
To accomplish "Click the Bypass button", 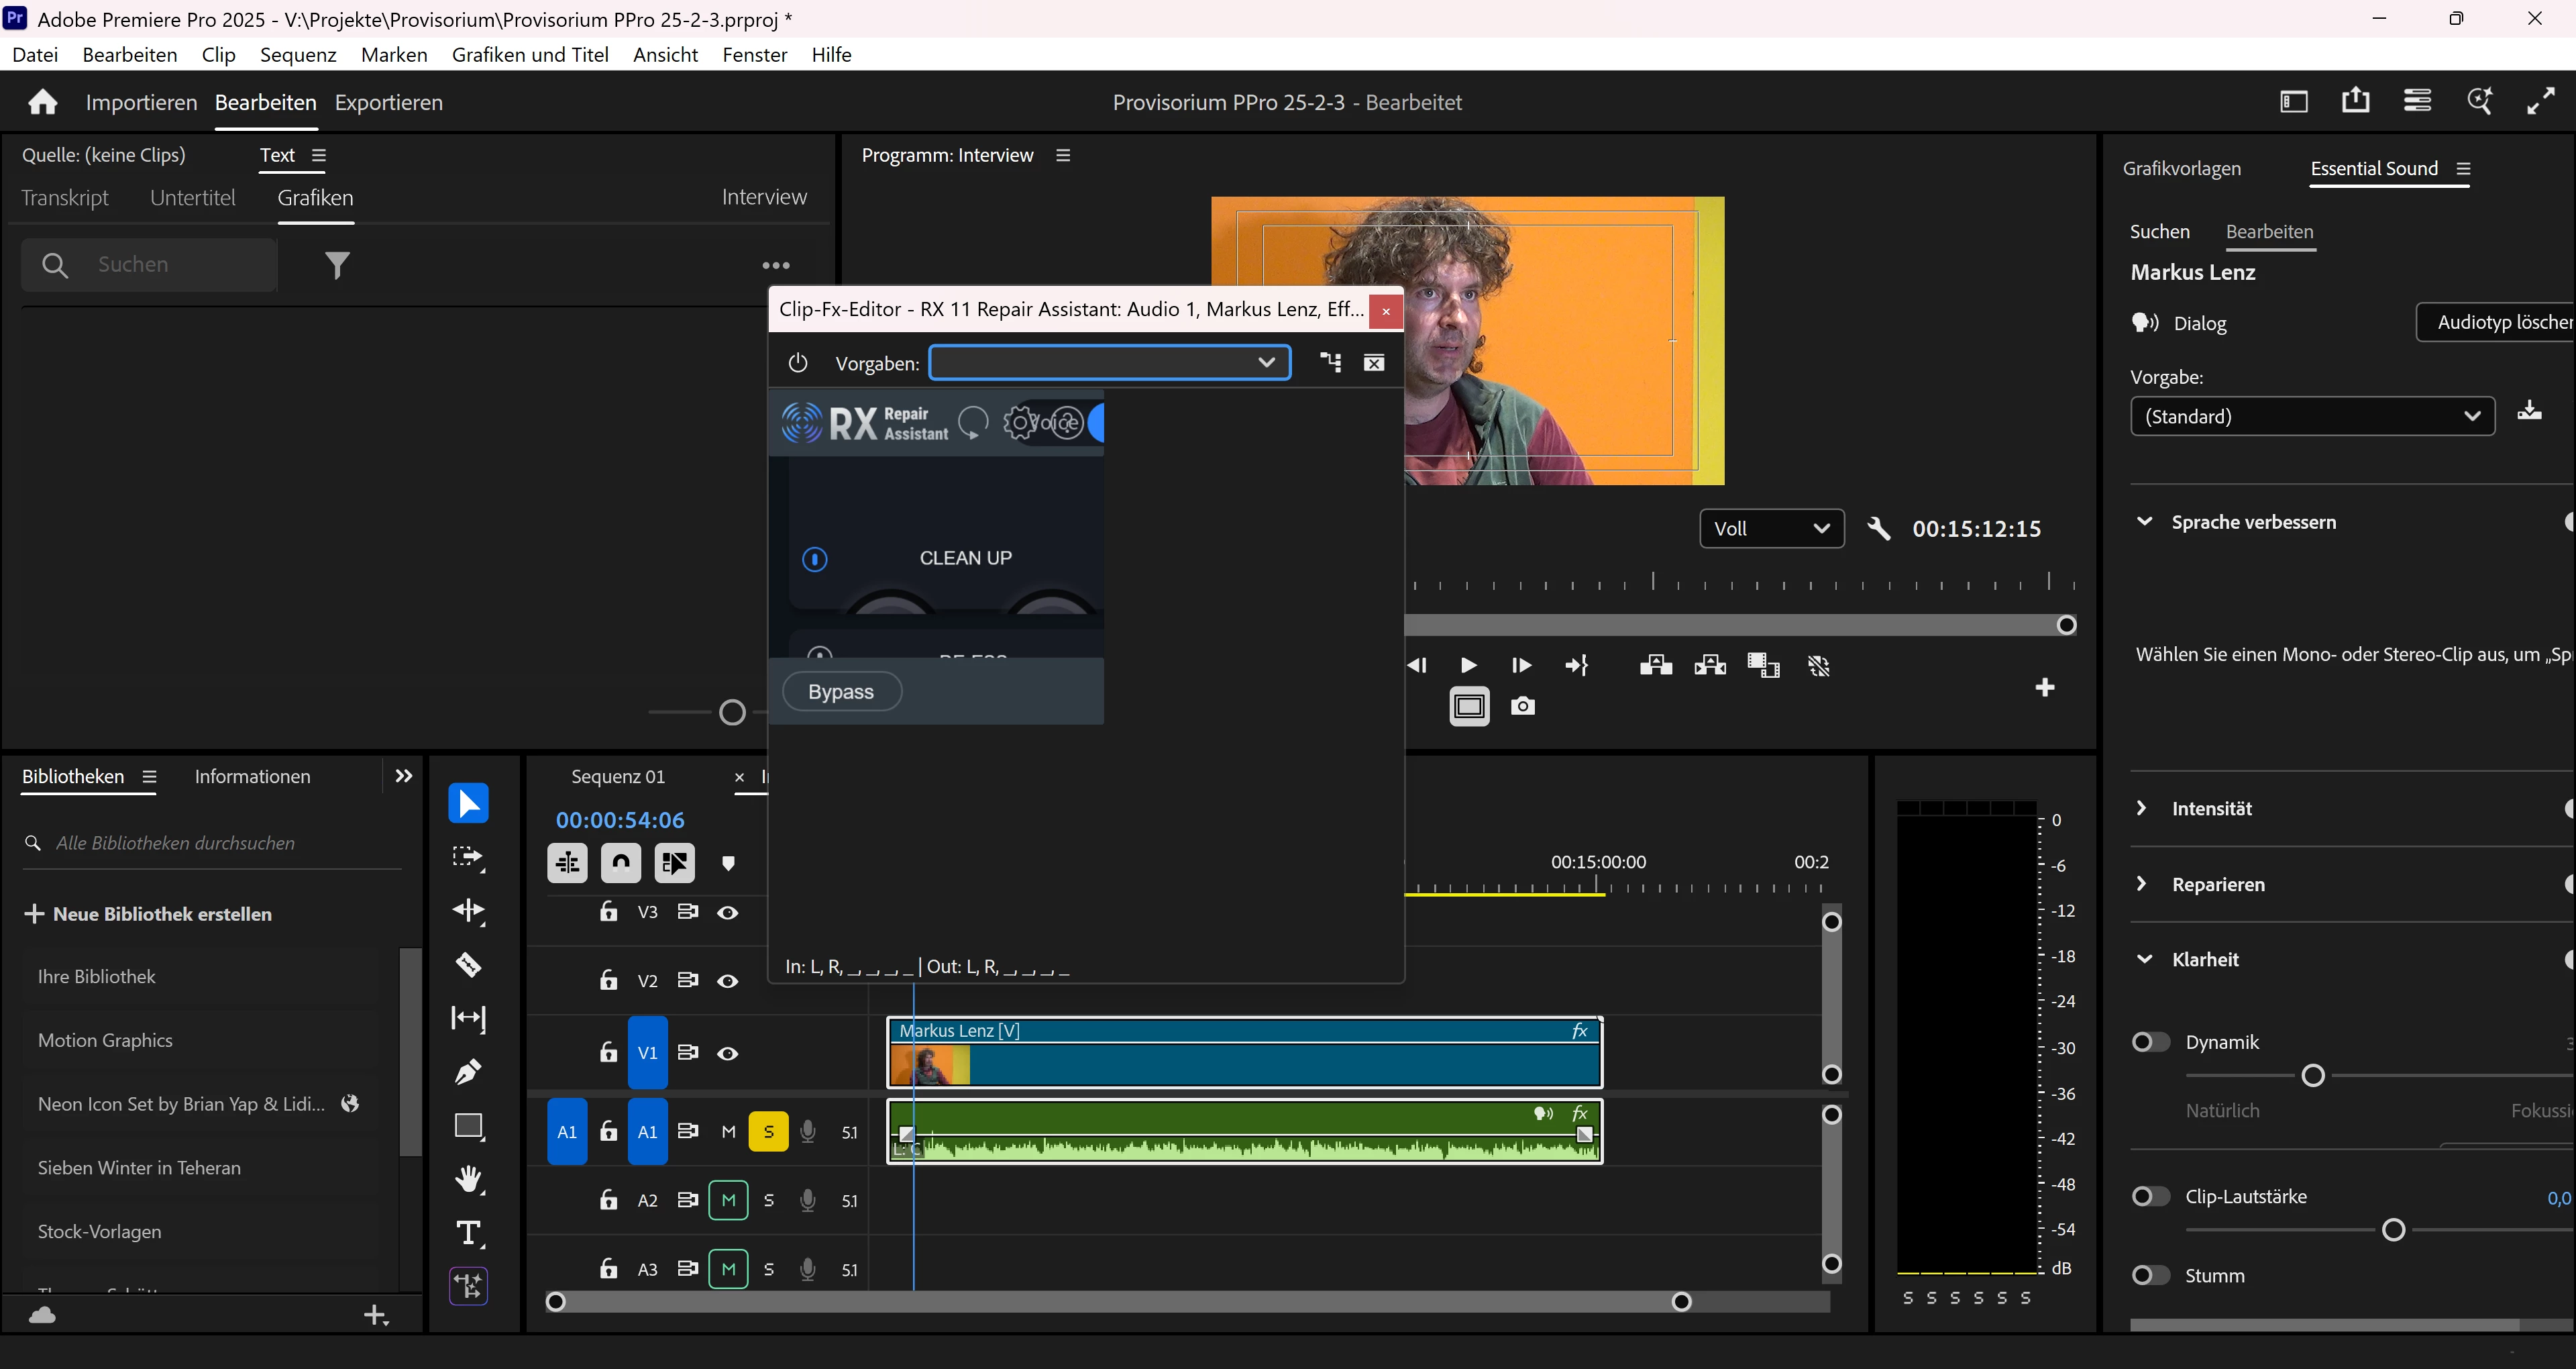I will 841,691.
